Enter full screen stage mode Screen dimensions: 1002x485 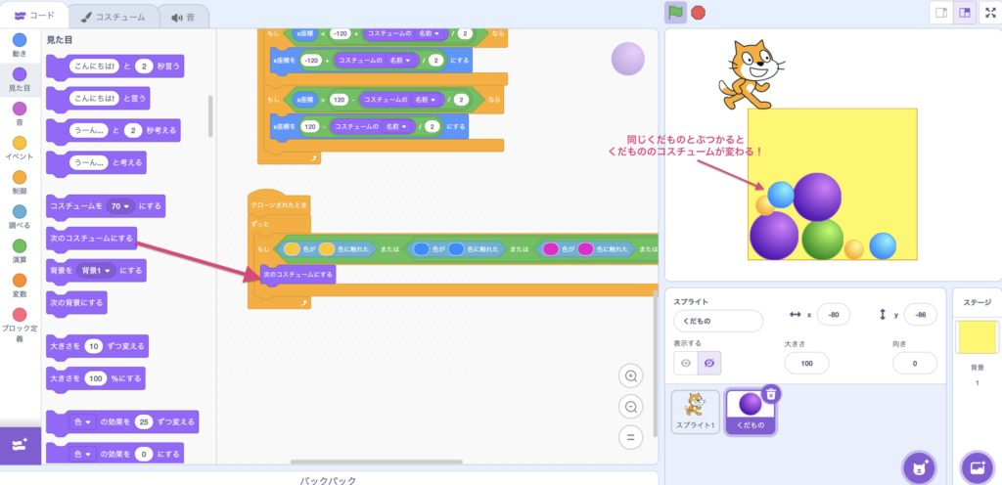tap(991, 12)
